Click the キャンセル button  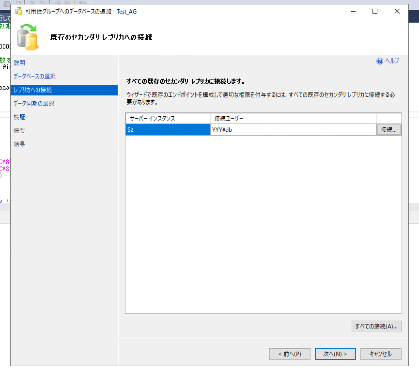coord(381,354)
